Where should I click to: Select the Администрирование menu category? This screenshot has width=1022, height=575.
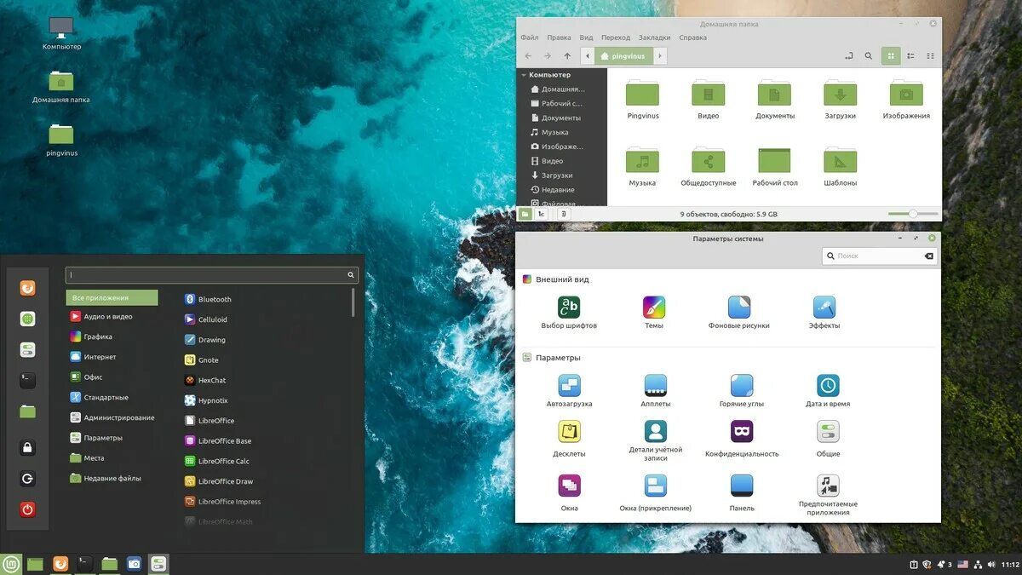[x=112, y=417]
